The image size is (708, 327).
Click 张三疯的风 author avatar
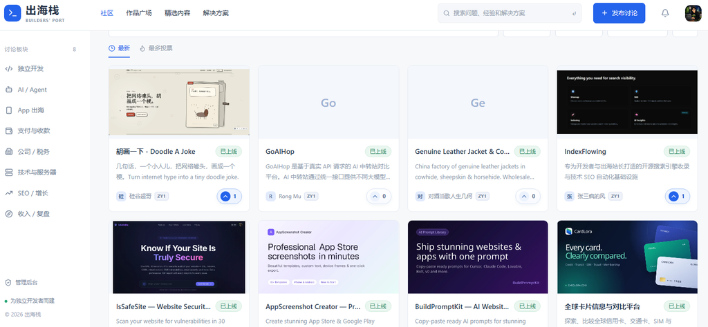point(570,197)
